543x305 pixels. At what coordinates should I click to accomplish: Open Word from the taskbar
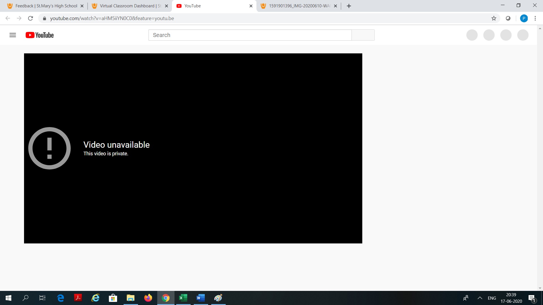pos(201,298)
